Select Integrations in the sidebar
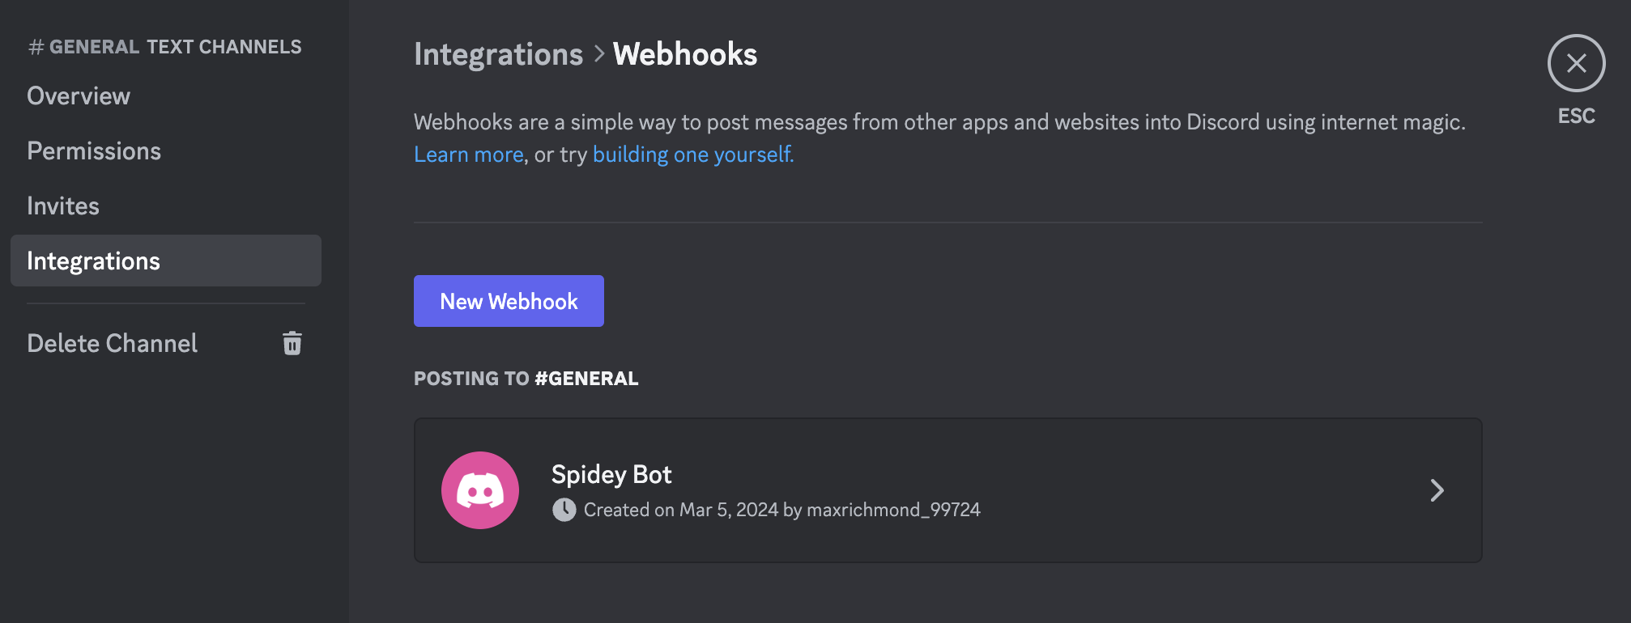 tap(166, 261)
